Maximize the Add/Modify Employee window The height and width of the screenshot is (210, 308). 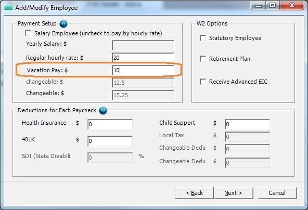273,6
